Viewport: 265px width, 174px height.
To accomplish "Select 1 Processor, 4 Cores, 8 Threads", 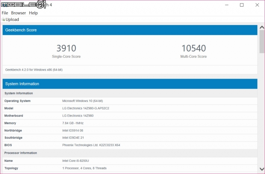I will [84, 168].
